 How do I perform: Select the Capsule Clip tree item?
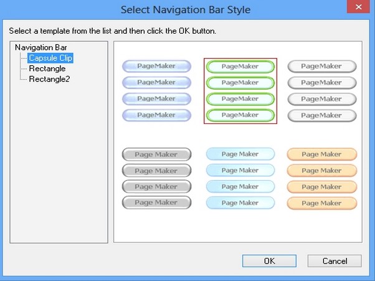(x=50, y=58)
